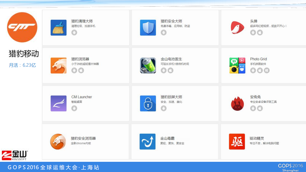This screenshot has width=306, height=172.
Task: Click Android icon under 金山电池医生
Action: [164, 70]
